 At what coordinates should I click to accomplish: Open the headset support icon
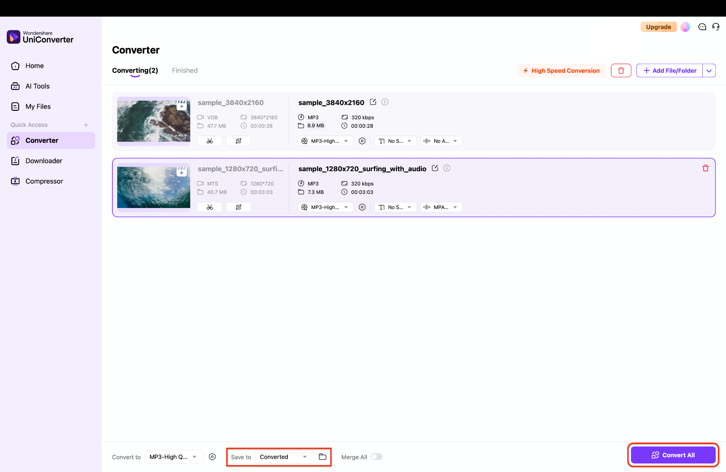715,27
